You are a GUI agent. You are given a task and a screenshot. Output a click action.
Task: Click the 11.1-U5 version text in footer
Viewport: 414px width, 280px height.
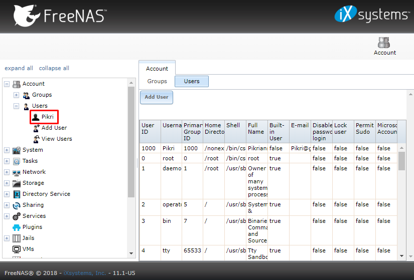(124, 273)
